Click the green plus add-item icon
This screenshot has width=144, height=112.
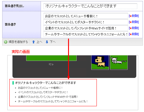coord(6,42)
